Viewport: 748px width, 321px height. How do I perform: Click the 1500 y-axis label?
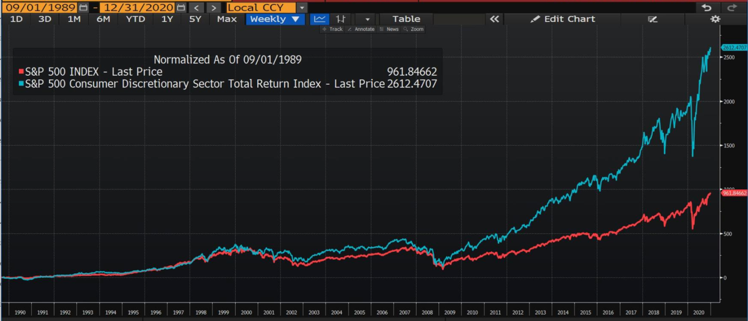[729, 145]
